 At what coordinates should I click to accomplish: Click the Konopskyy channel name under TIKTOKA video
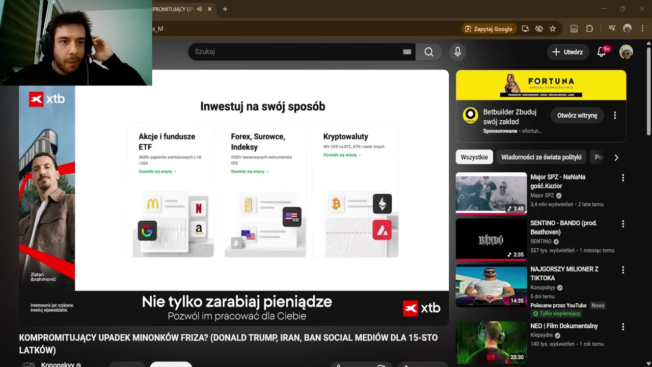(542, 287)
